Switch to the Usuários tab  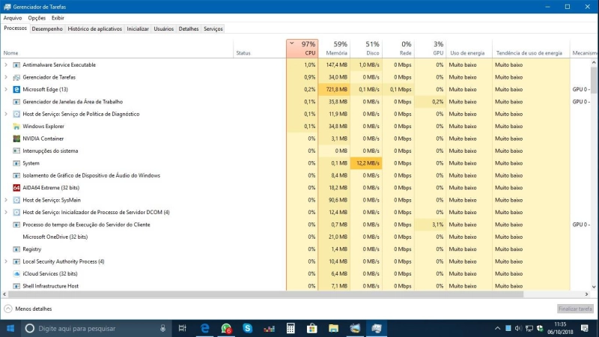(x=163, y=28)
